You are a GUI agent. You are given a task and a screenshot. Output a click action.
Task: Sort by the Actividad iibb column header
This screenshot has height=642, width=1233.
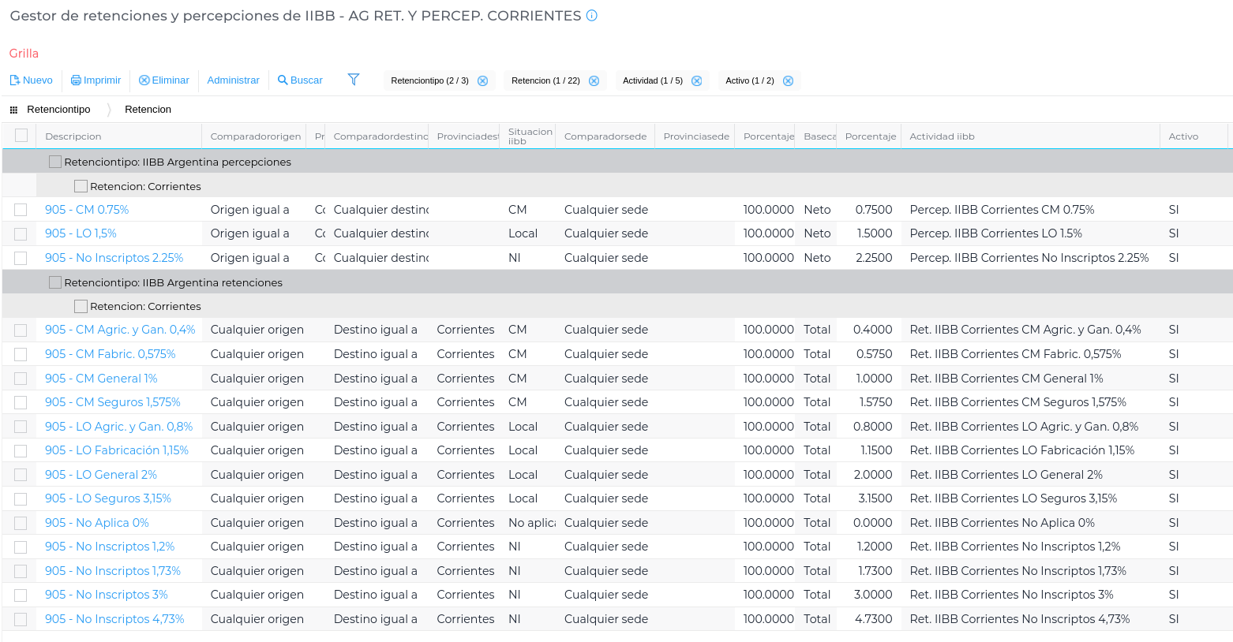(x=942, y=136)
